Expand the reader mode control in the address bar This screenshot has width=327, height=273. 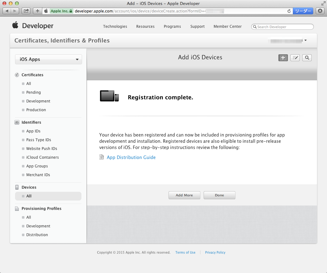303,11
